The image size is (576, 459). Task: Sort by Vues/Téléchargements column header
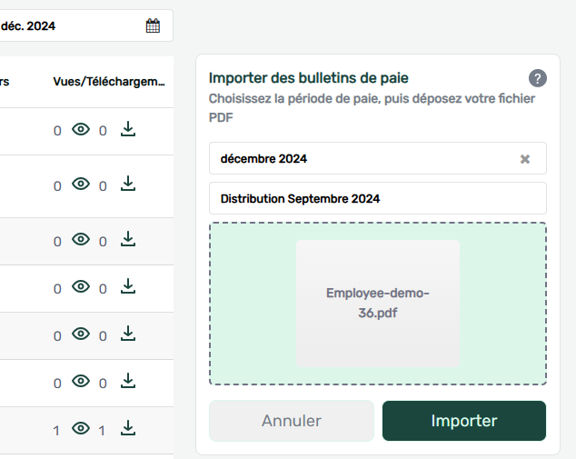(x=108, y=81)
